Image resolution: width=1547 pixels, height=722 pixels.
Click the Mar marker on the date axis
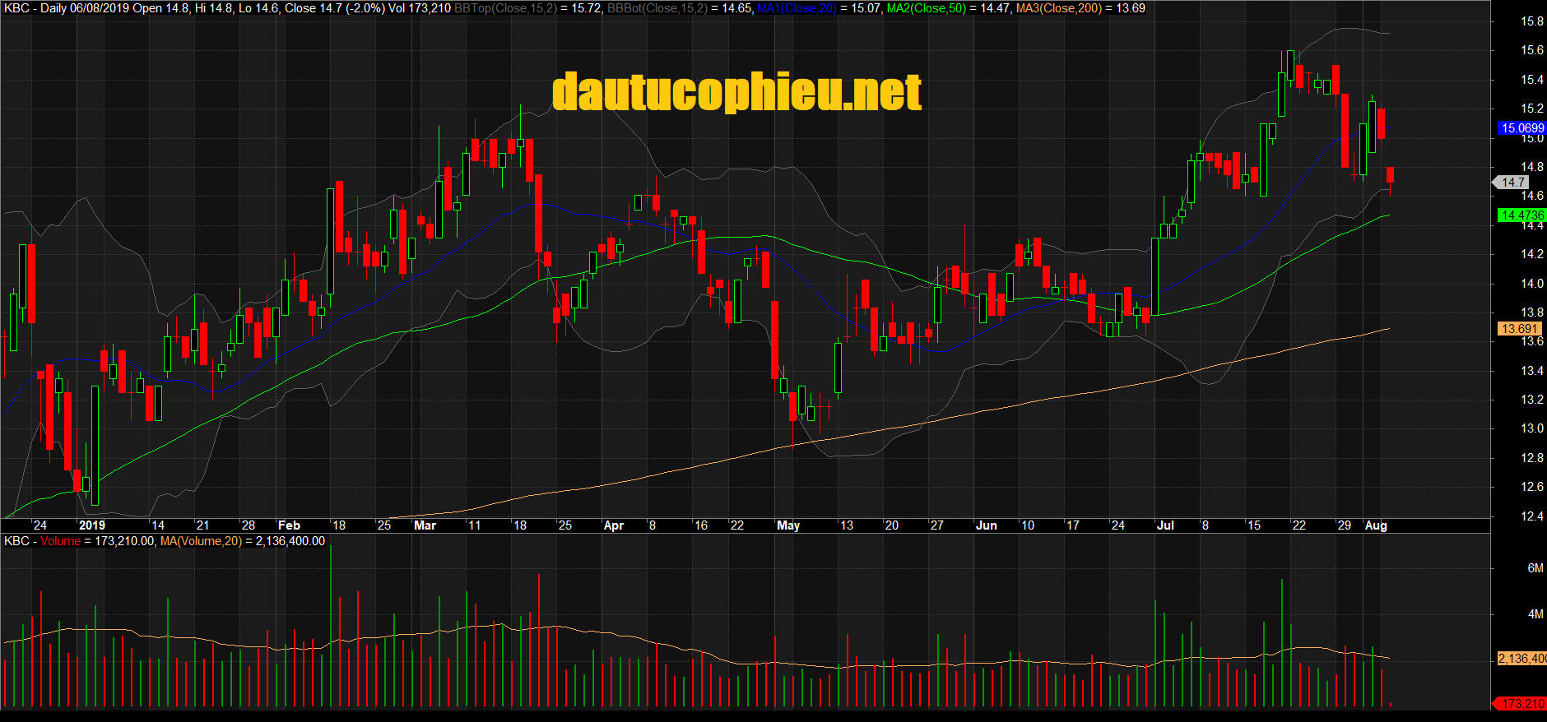pos(425,525)
